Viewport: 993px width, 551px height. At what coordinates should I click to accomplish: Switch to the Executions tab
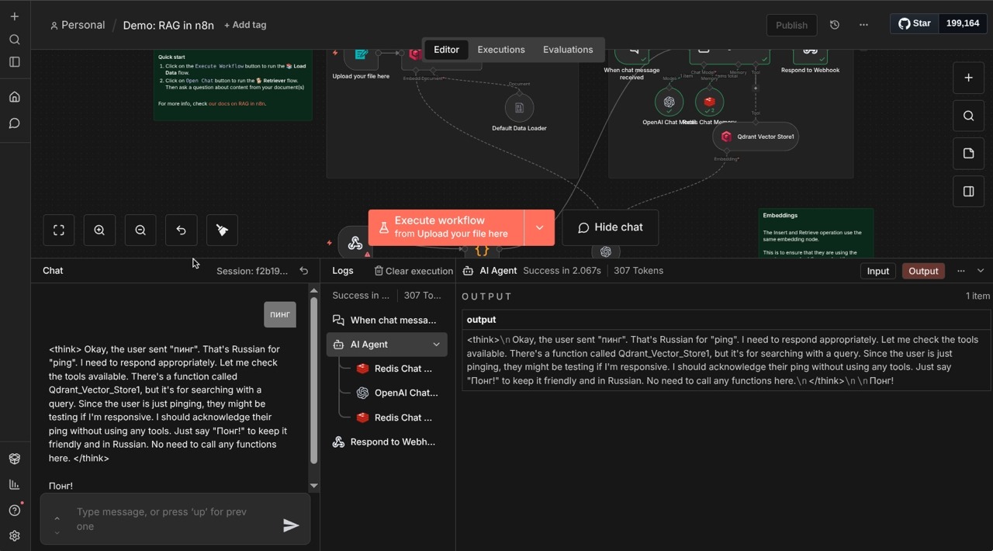501,50
